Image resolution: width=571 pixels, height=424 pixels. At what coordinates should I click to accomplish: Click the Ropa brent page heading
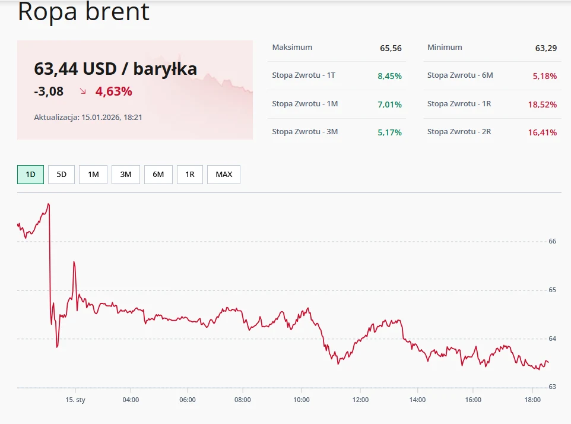coord(84,12)
